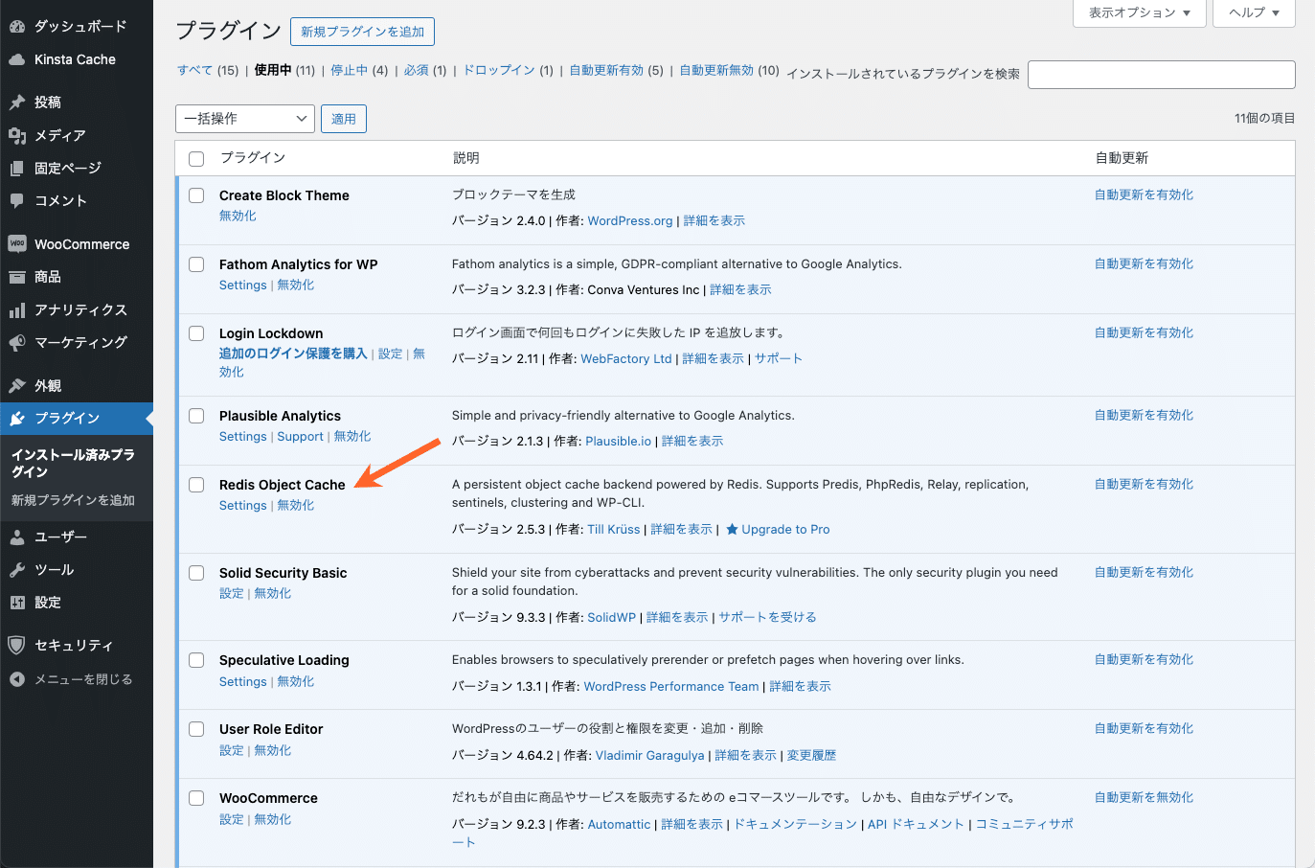1315x868 pixels.
Task: Click the アナリティクス bar chart icon
Action: (17, 309)
